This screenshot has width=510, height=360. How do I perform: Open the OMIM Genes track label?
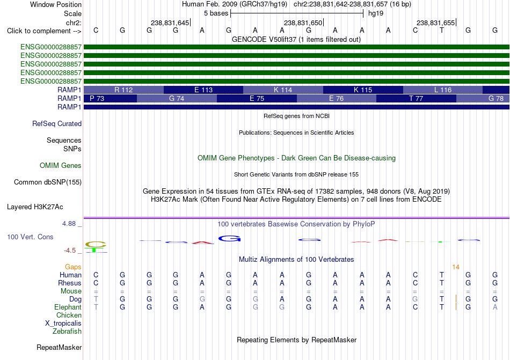[x=60, y=165]
